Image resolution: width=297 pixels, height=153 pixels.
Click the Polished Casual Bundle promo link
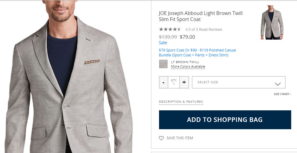click(197, 53)
